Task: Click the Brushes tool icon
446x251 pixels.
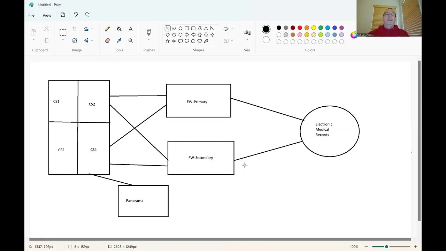Action: click(x=149, y=32)
